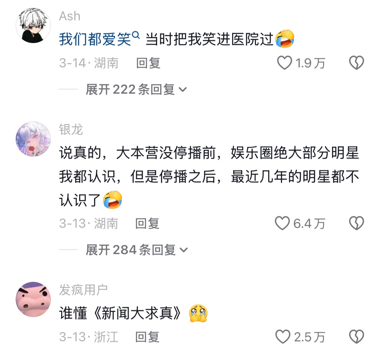Expand 284 replies under 银龙's comment
This screenshot has height=346, width=381.
[x=137, y=250]
